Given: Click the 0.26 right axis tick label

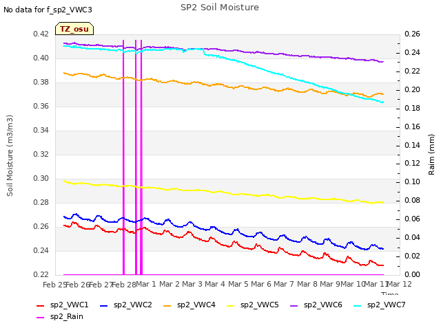Looking at the screenshot, I should (x=412, y=34).
